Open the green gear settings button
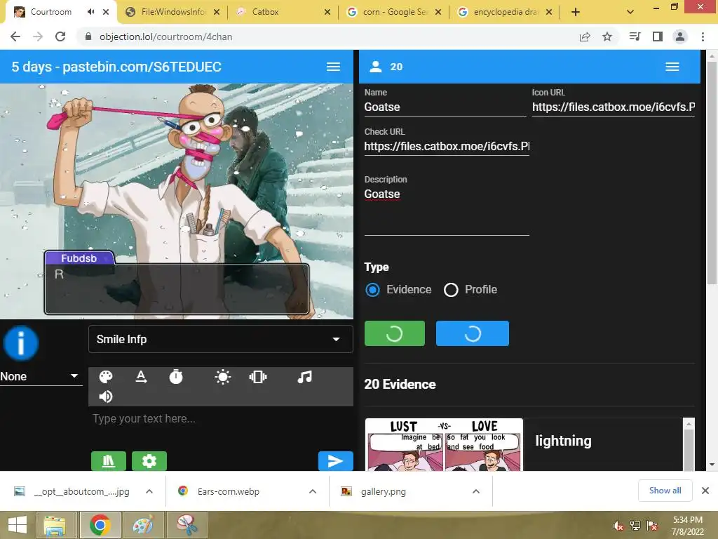 pos(149,460)
